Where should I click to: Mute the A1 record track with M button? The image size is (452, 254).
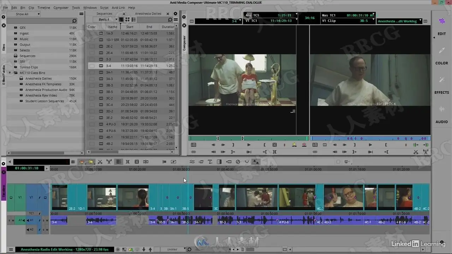(47, 221)
